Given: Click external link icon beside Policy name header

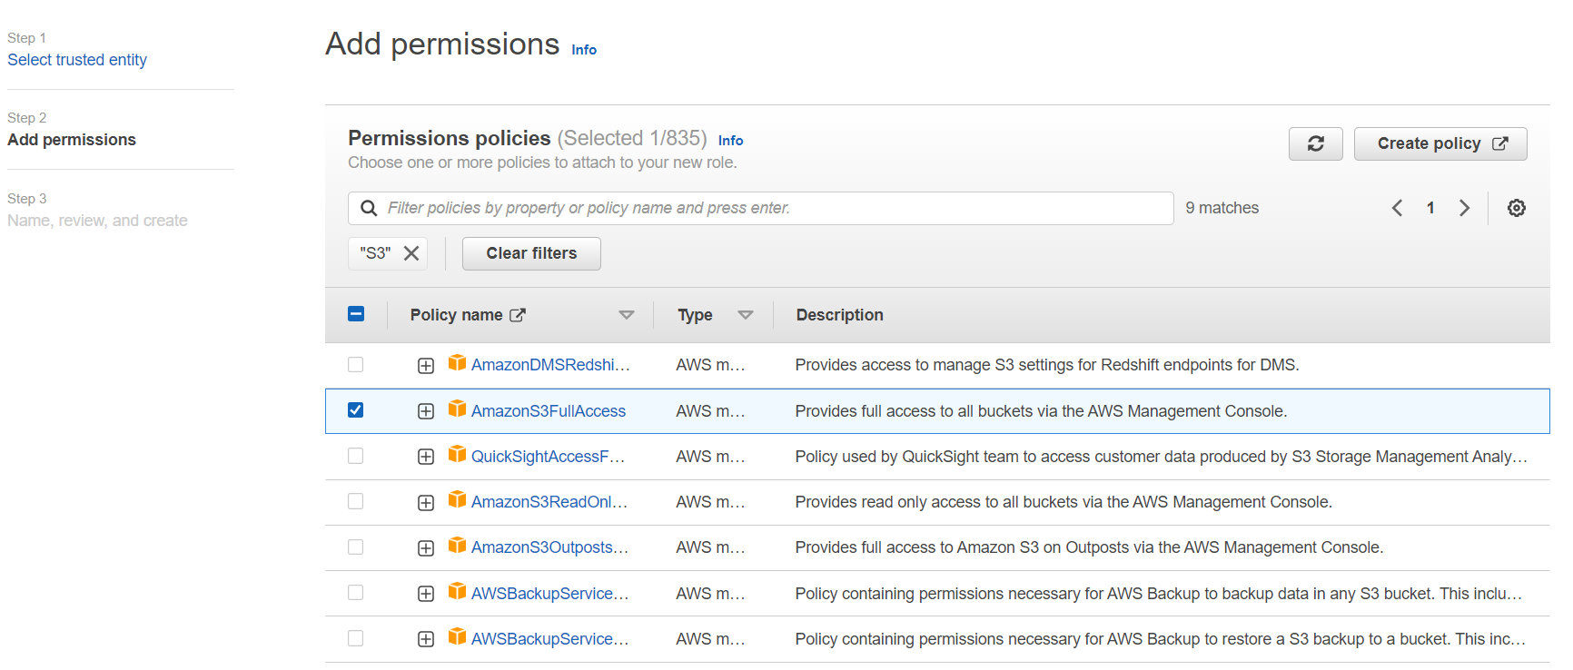Looking at the screenshot, I should click(518, 315).
